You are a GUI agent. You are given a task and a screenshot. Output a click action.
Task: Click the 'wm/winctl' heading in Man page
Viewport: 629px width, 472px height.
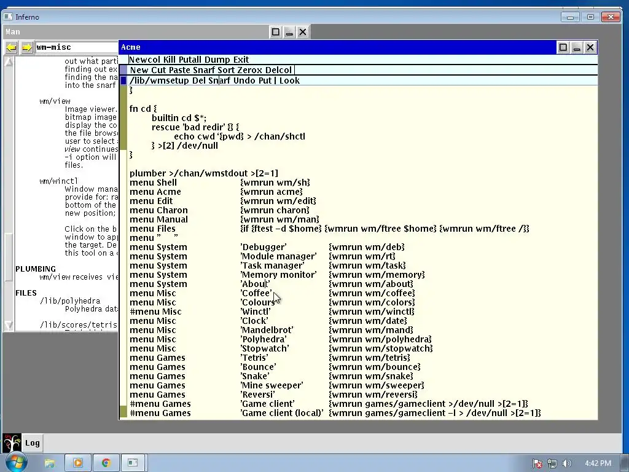coord(58,181)
